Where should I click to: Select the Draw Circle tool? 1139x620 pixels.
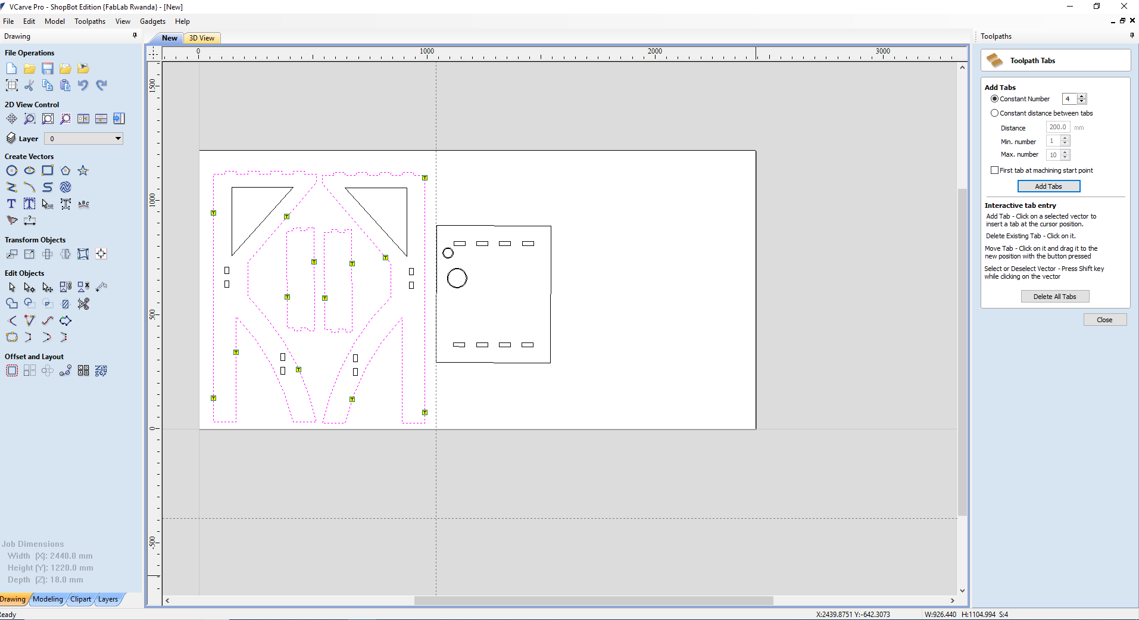[x=11, y=170]
